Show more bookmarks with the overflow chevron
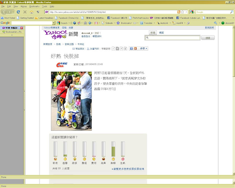Screen dimensions: 235x188 [233, 18]
